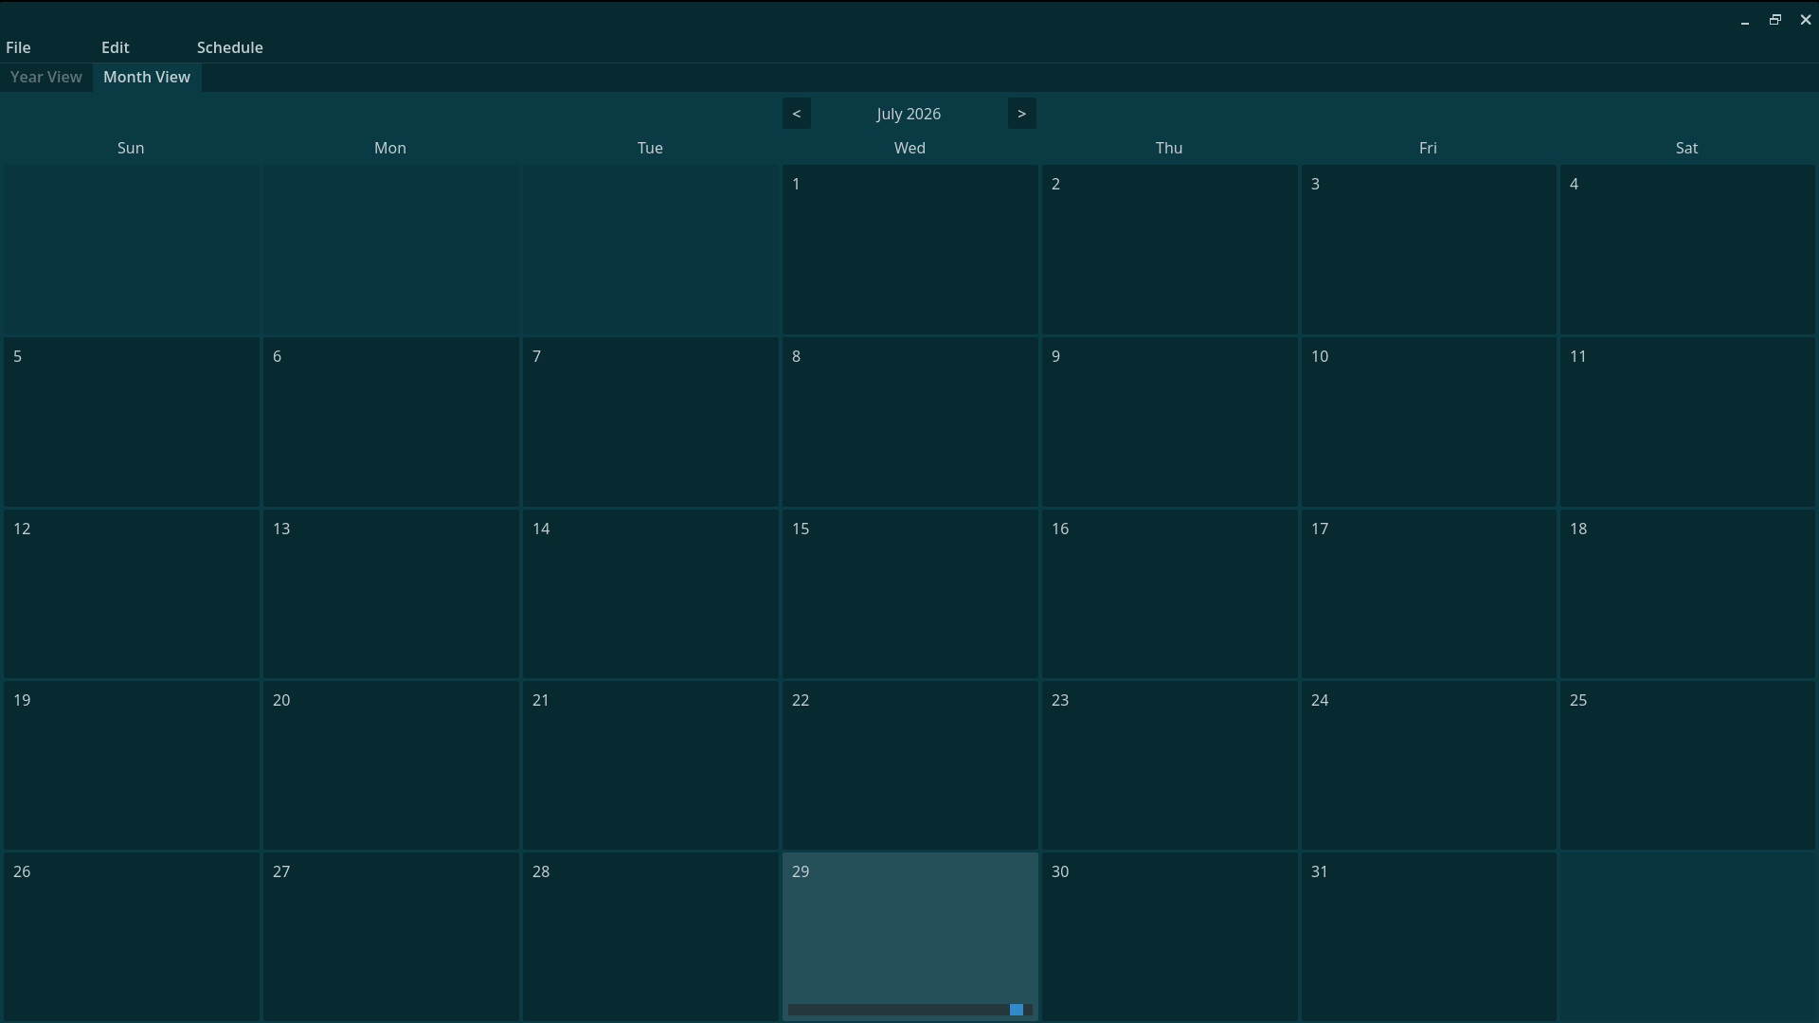Screen dimensions: 1819x1023
Task: Select Saturday July 18 cell
Action: (x=1687, y=594)
